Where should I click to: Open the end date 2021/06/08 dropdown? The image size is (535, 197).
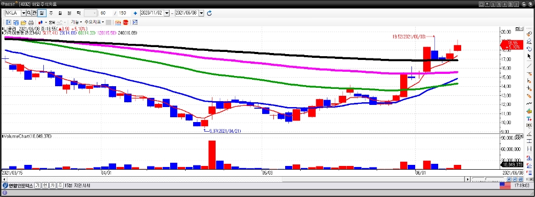(201, 13)
